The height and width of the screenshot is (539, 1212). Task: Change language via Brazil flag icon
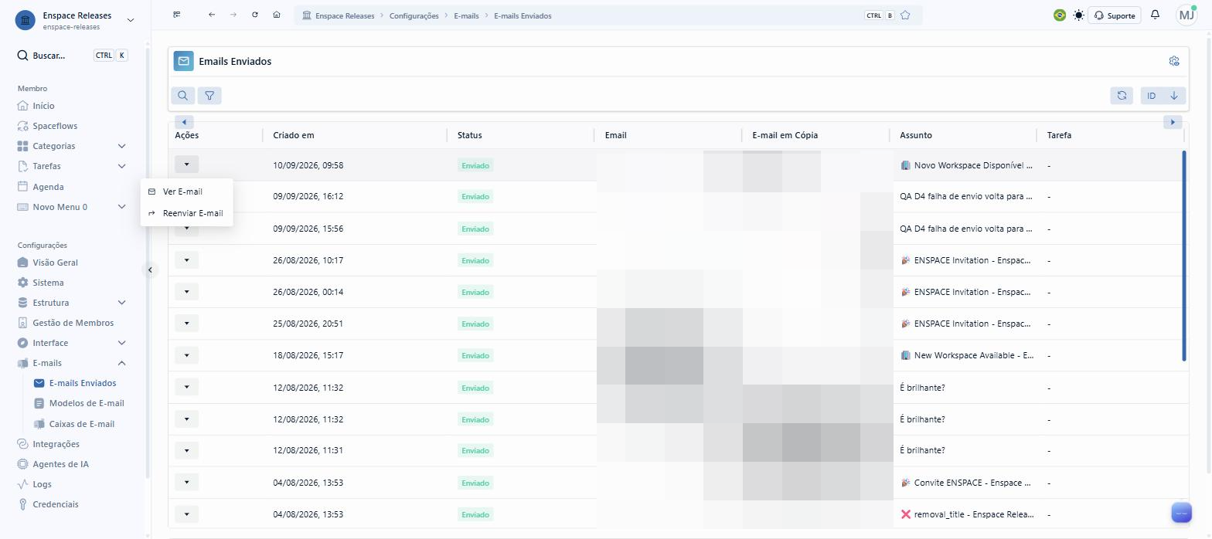(1059, 15)
